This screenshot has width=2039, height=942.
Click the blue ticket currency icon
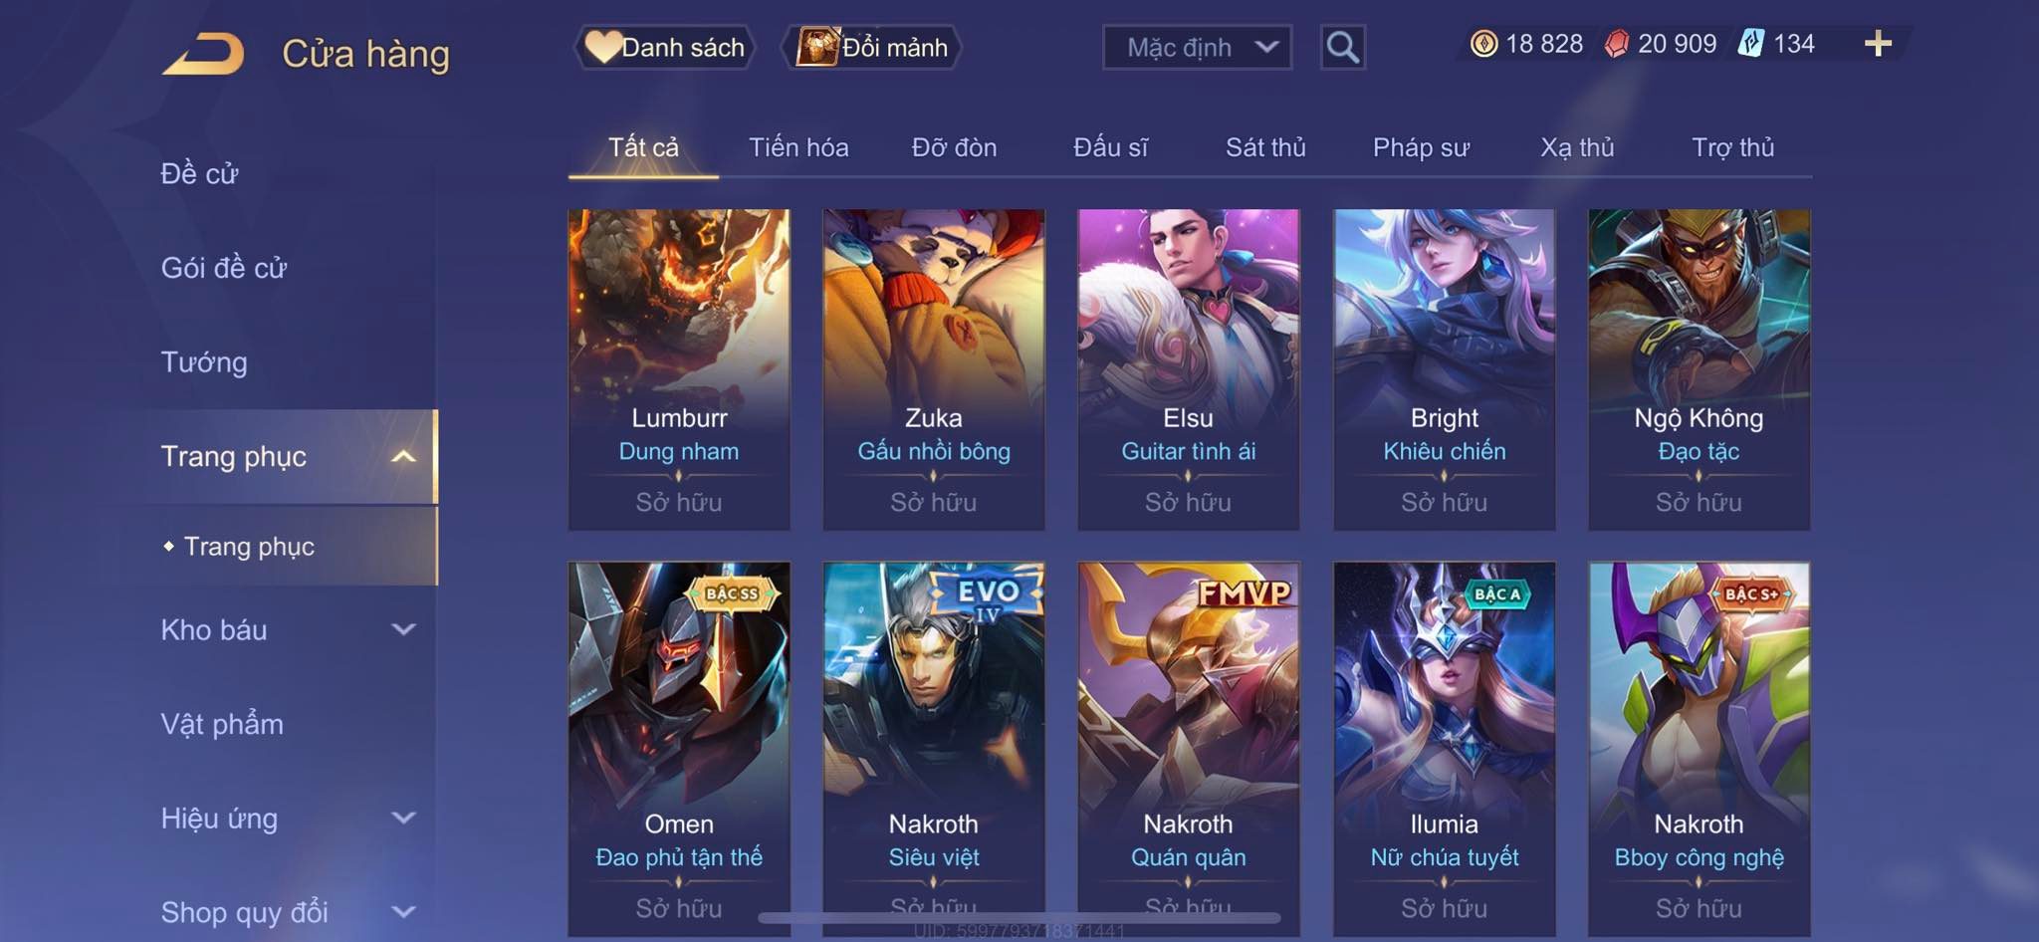(1751, 44)
